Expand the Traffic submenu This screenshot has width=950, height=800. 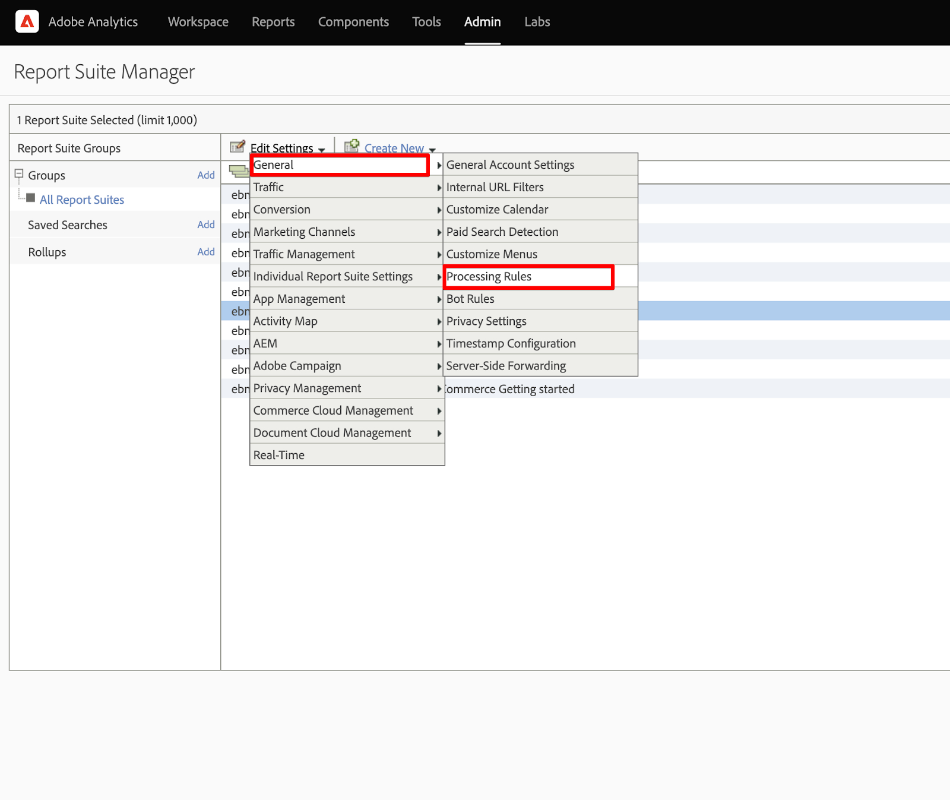[347, 187]
